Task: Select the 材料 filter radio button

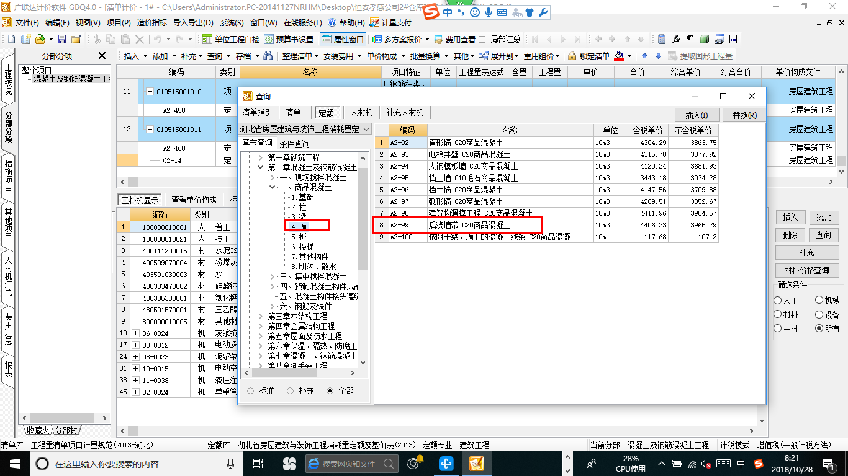Action: [x=778, y=314]
